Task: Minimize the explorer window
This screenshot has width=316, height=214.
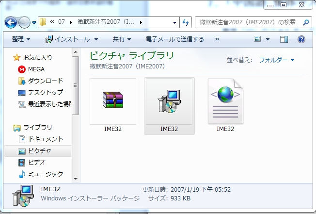Action: [270, 5]
